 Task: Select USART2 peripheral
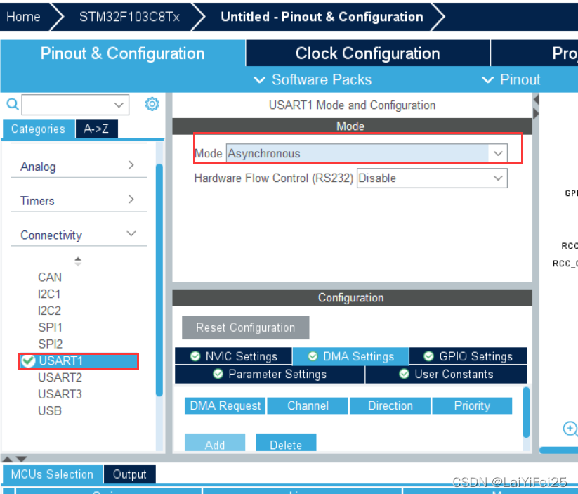pyautogui.click(x=60, y=377)
